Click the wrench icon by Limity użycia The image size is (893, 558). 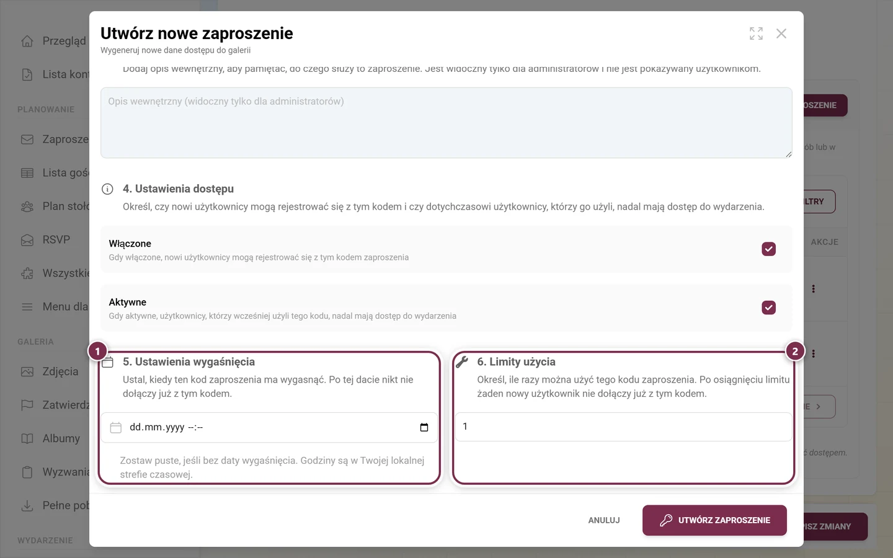pyautogui.click(x=462, y=362)
